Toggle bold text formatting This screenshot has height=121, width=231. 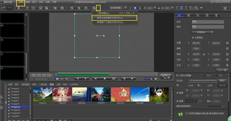point(135,8)
